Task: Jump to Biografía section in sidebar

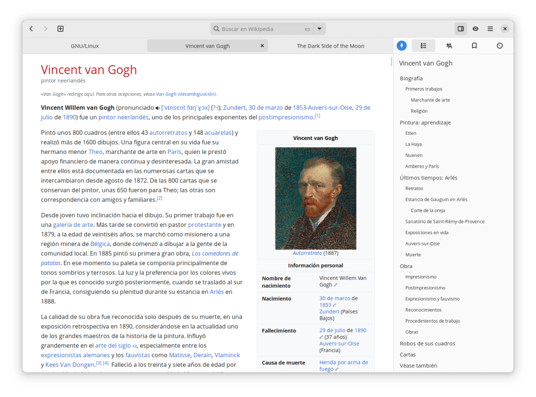Action: pyautogui.click(x=411, y=78)
